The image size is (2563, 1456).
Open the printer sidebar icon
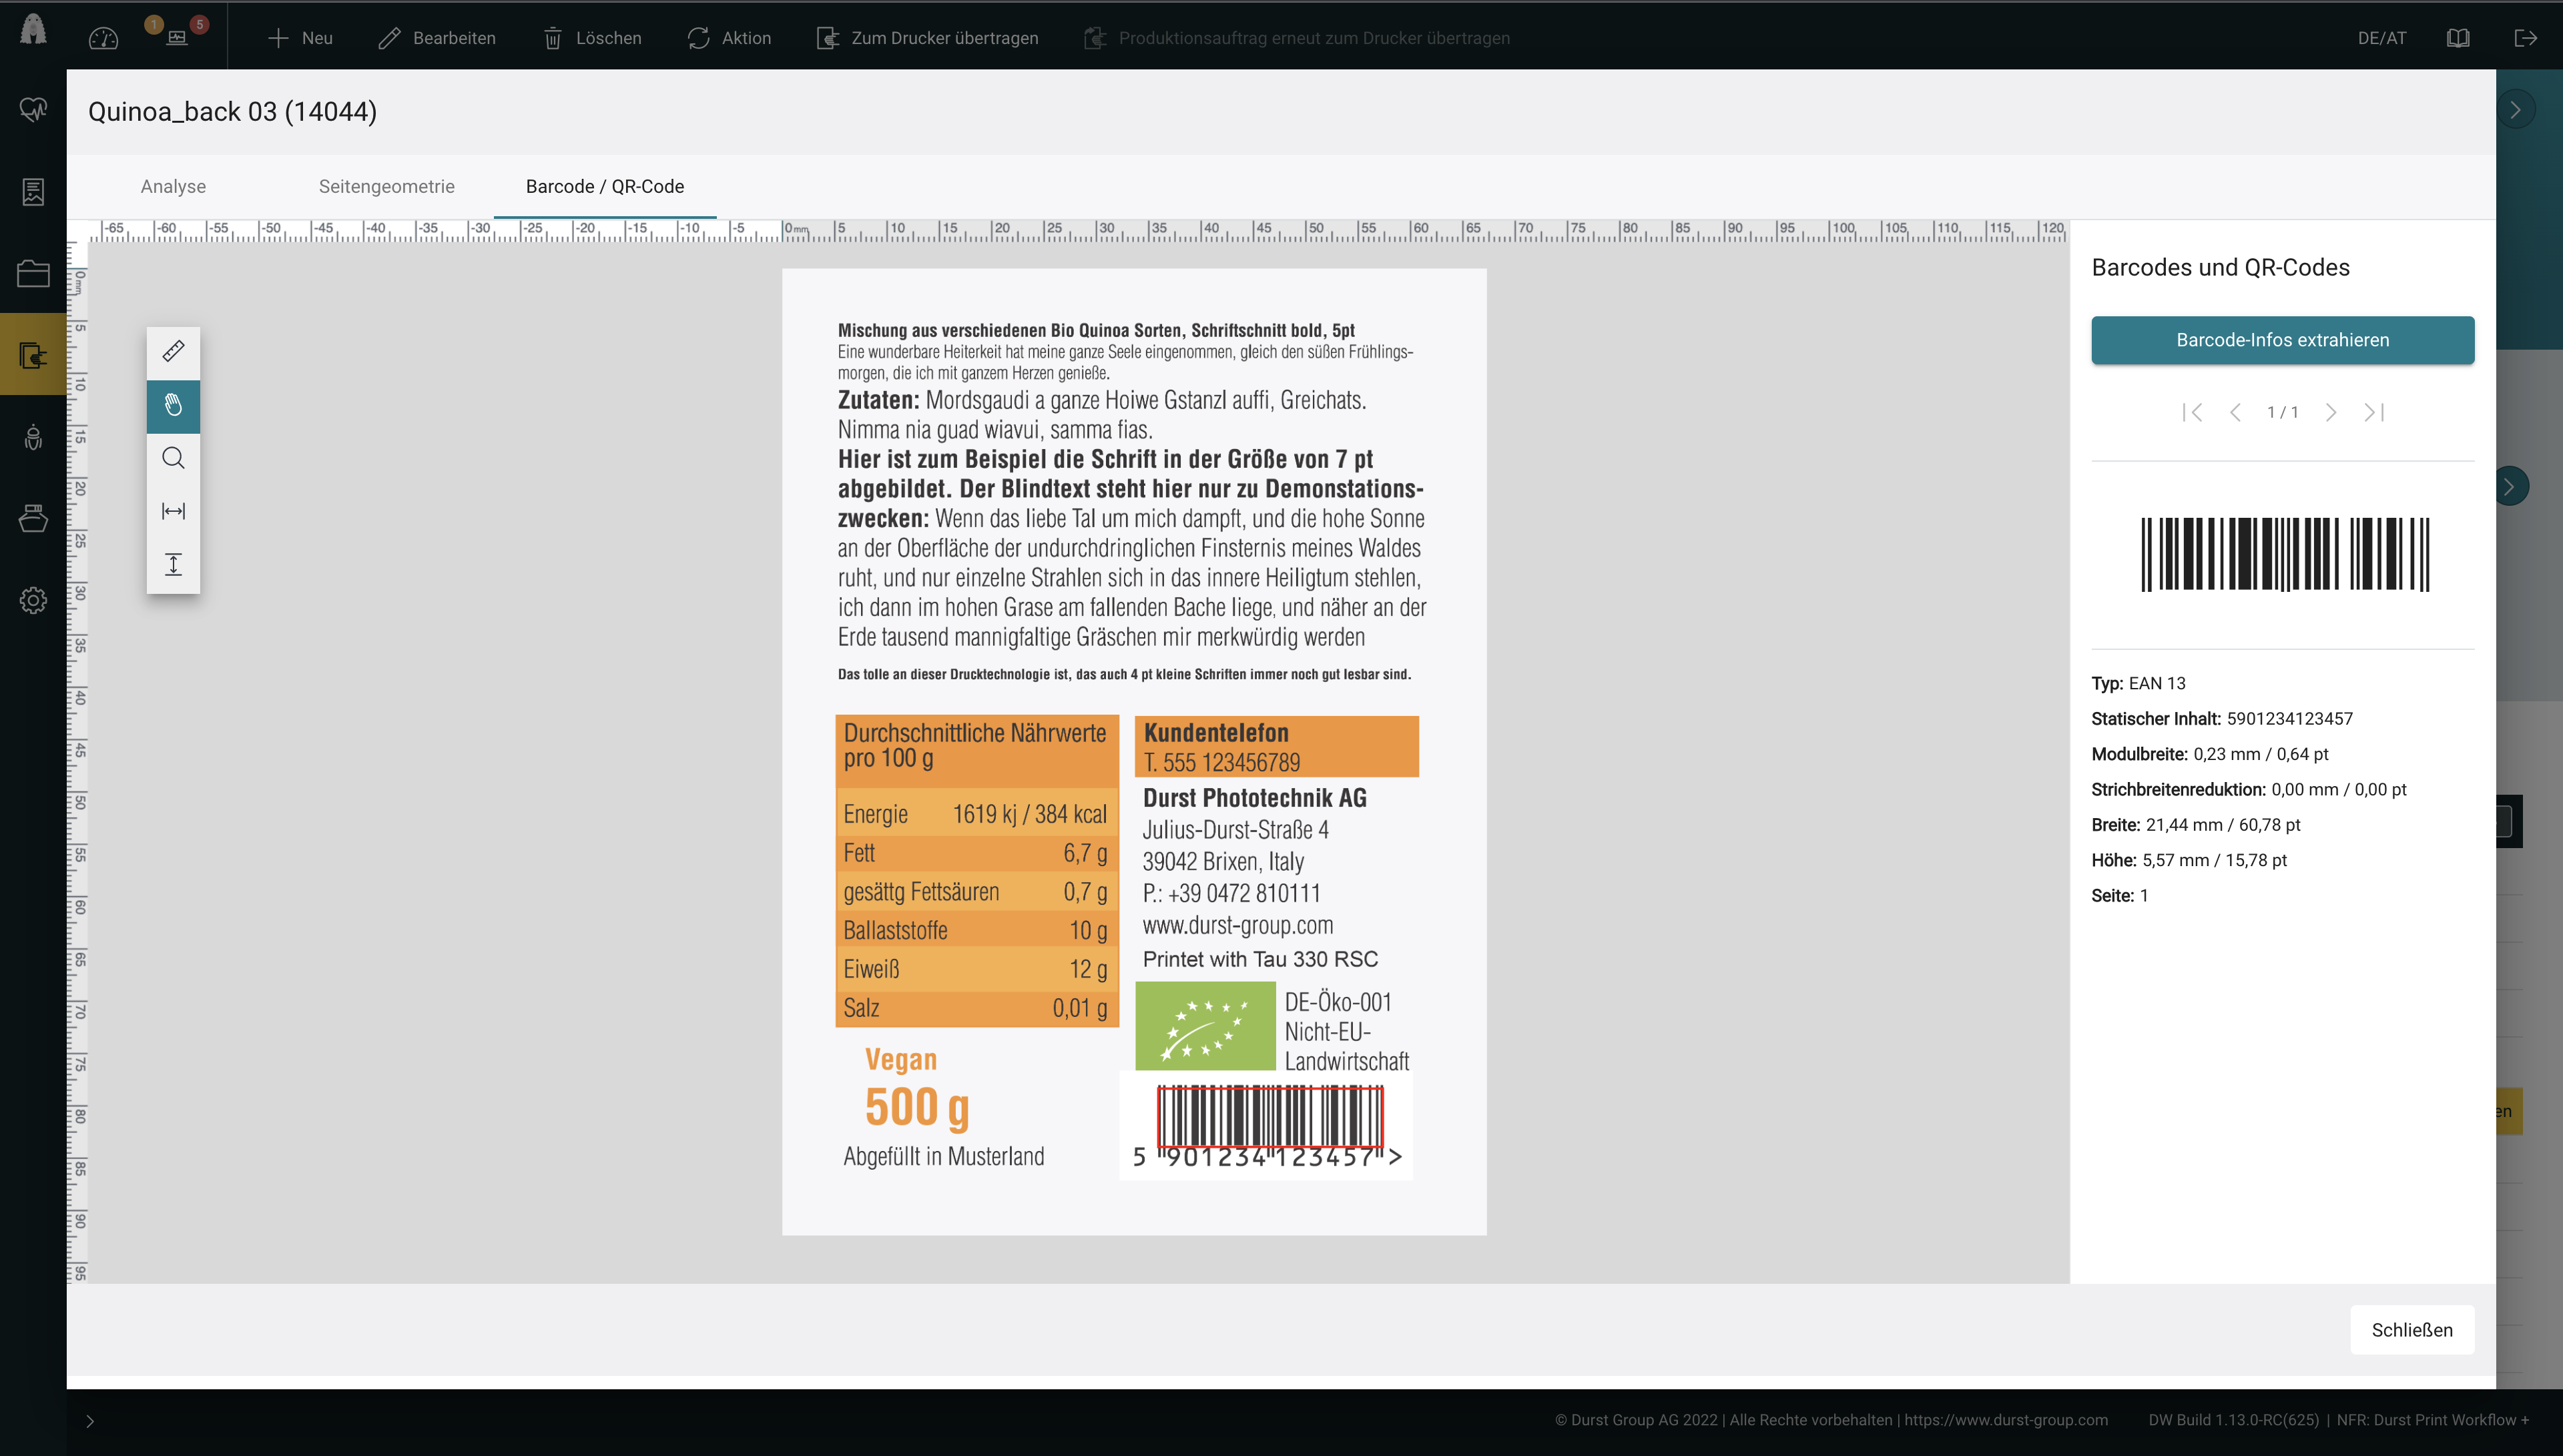point(33,518)
